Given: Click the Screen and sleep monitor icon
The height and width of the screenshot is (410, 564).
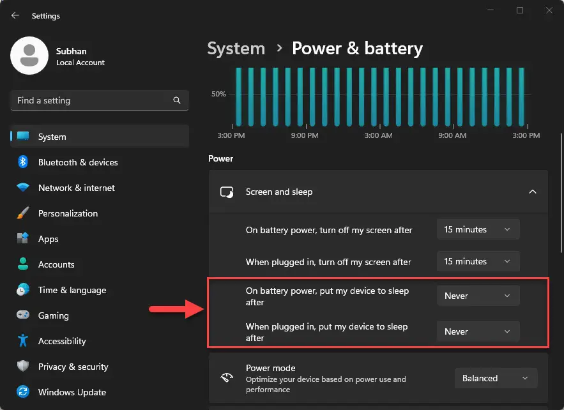Looking at the screenshot, I should (227, 192).
